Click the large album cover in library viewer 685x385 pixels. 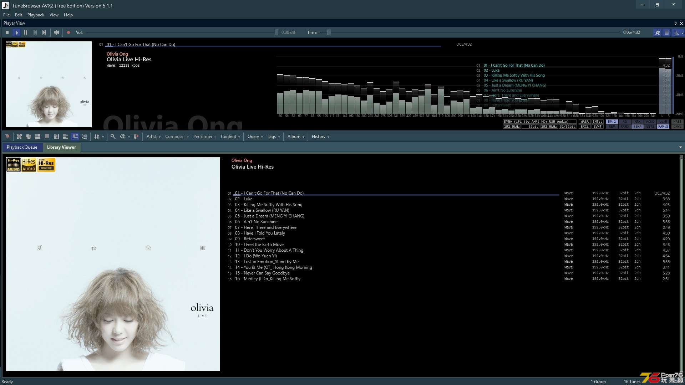click(x=113, y=264)
